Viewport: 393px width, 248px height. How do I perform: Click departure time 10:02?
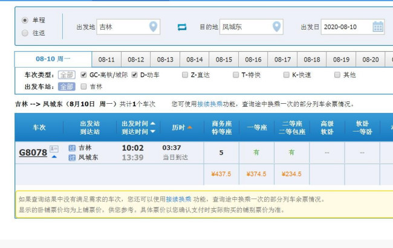pos(133,148)
